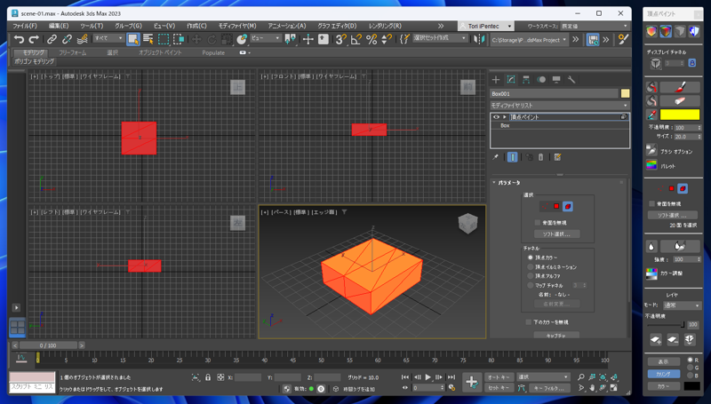This screenshot has width=711, height=404.
Task: Open the Display command panel tab
Action: [x=556, y=80]
